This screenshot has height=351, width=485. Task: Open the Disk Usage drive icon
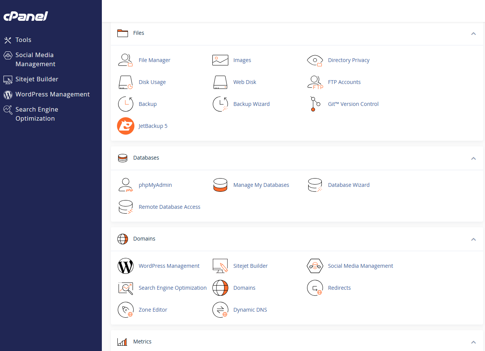125,82
